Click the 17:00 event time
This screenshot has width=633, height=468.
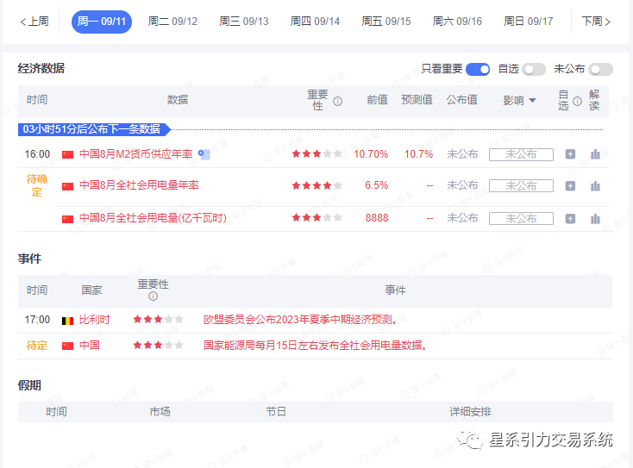pos(37,320)
